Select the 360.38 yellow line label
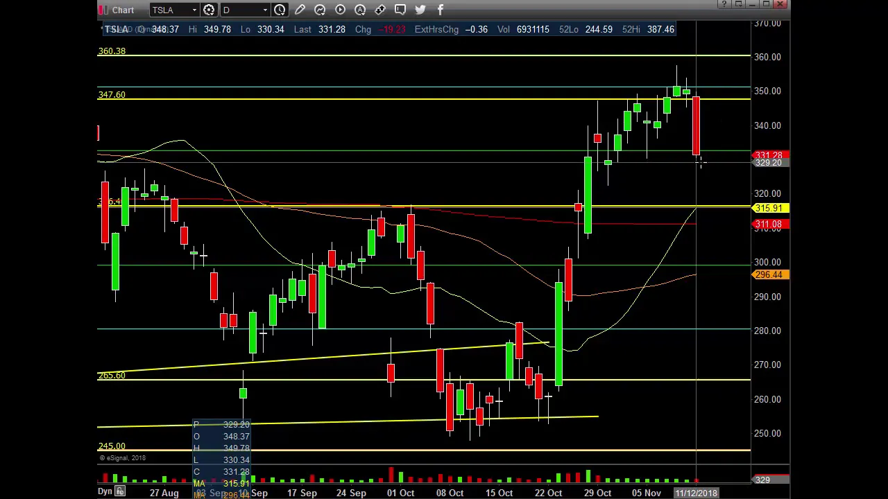888x499 pixels. coord(112,51)
